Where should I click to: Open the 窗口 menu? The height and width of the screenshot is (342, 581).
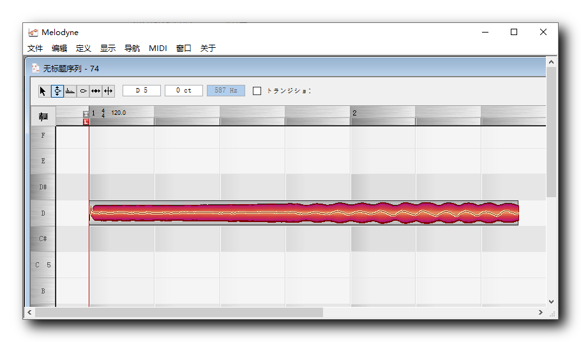[x=184, y=48]
